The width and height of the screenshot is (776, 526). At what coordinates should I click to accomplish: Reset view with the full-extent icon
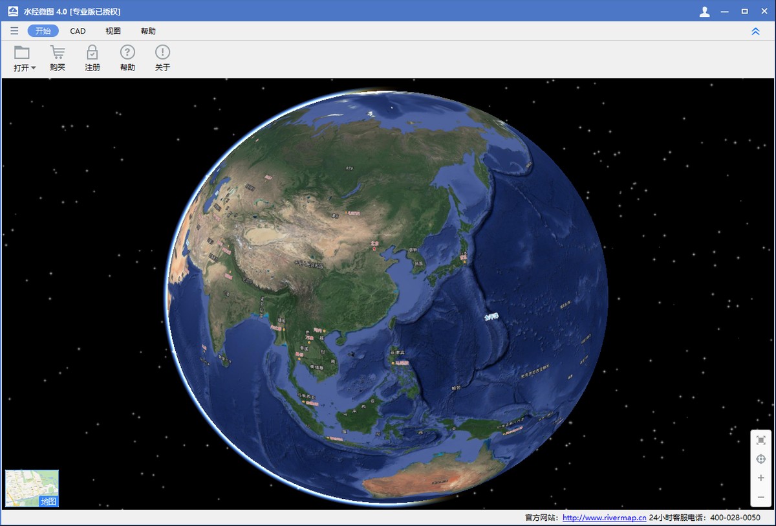click(x=760, y=439)
